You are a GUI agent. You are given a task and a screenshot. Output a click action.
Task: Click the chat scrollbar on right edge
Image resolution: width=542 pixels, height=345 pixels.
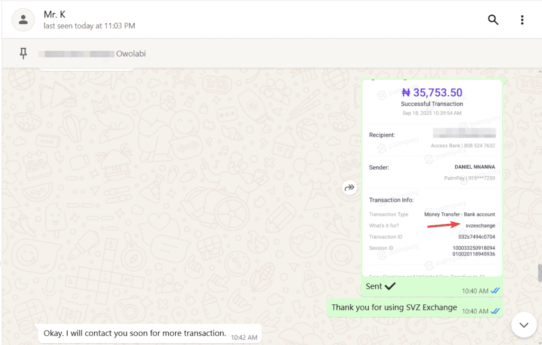[x=539, y=273]
